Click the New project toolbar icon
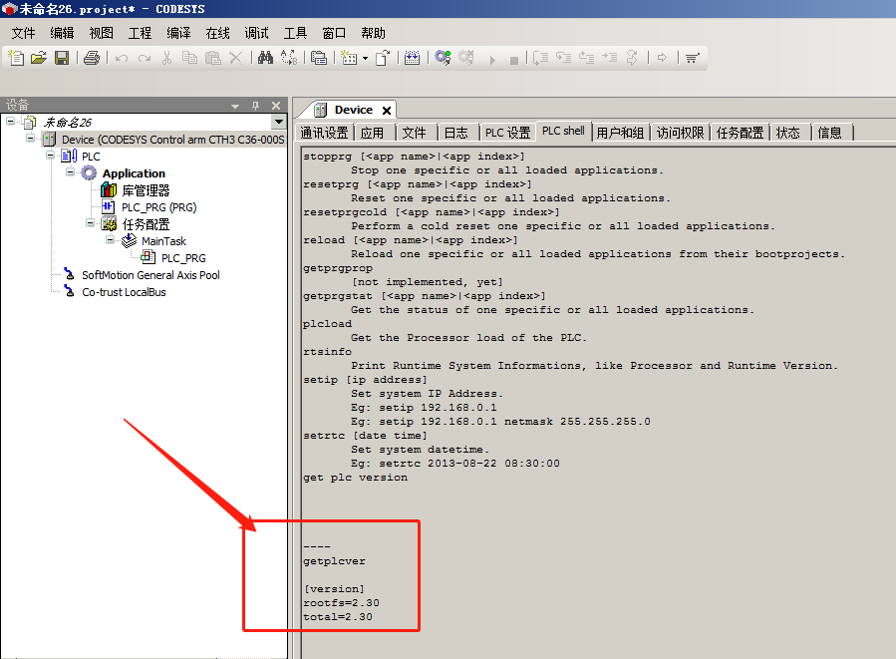Image resolution: width=896 pixels, height=659 pixels. pyautogui.click(x=16, y=58)
